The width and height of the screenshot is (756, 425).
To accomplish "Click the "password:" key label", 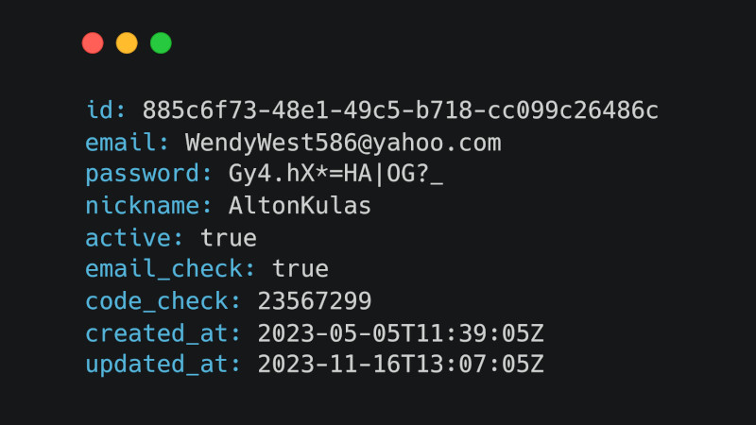I will [148, 175].
